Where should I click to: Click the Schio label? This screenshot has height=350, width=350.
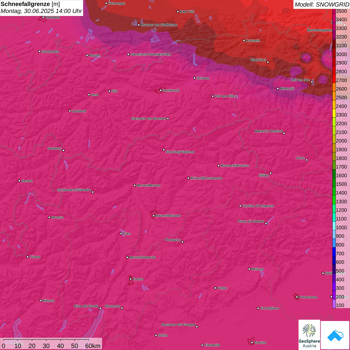[163, 335]
